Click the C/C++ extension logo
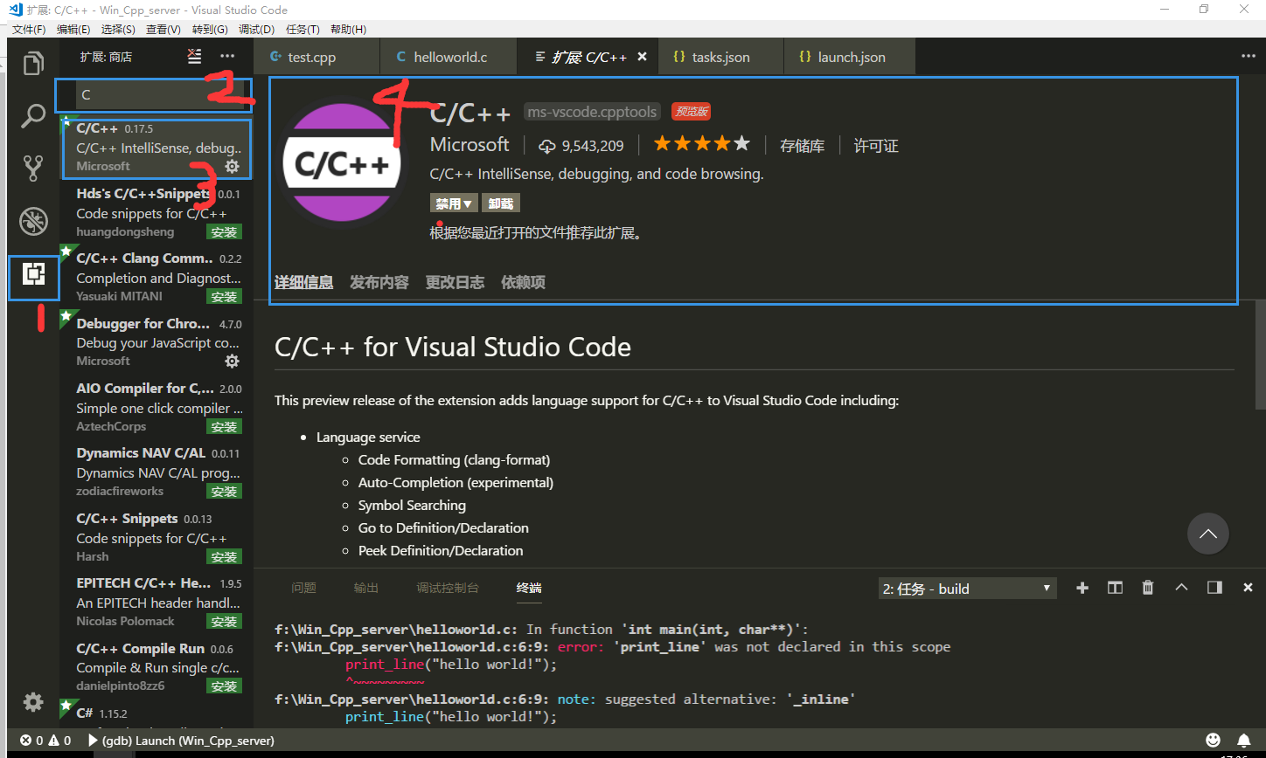The image size is (1266, 758). [342, 164]
